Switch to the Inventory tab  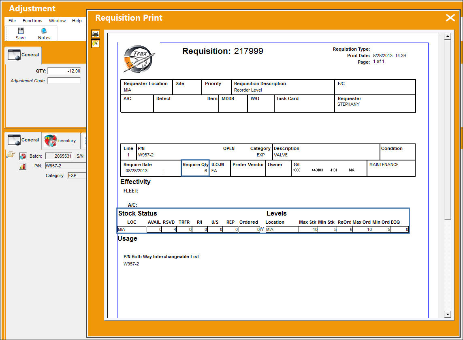[61, 141]
